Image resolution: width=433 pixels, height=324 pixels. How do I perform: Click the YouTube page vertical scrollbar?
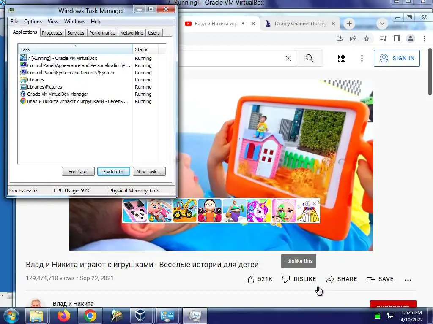click(x=430, y=72)
